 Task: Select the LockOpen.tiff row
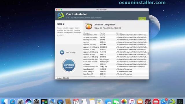point(116,74)
